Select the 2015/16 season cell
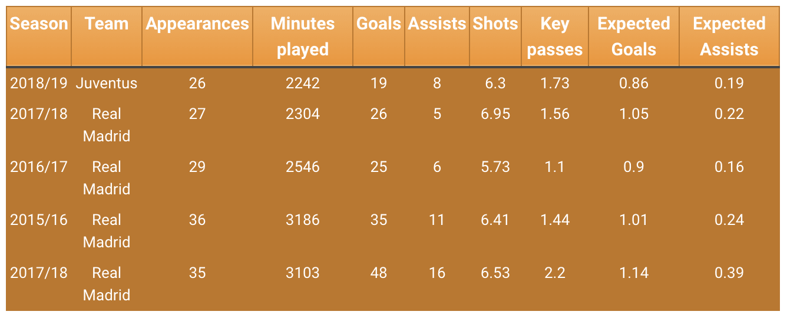The height and width of the screenshot is (318, 787). click(x=39, y=220)
